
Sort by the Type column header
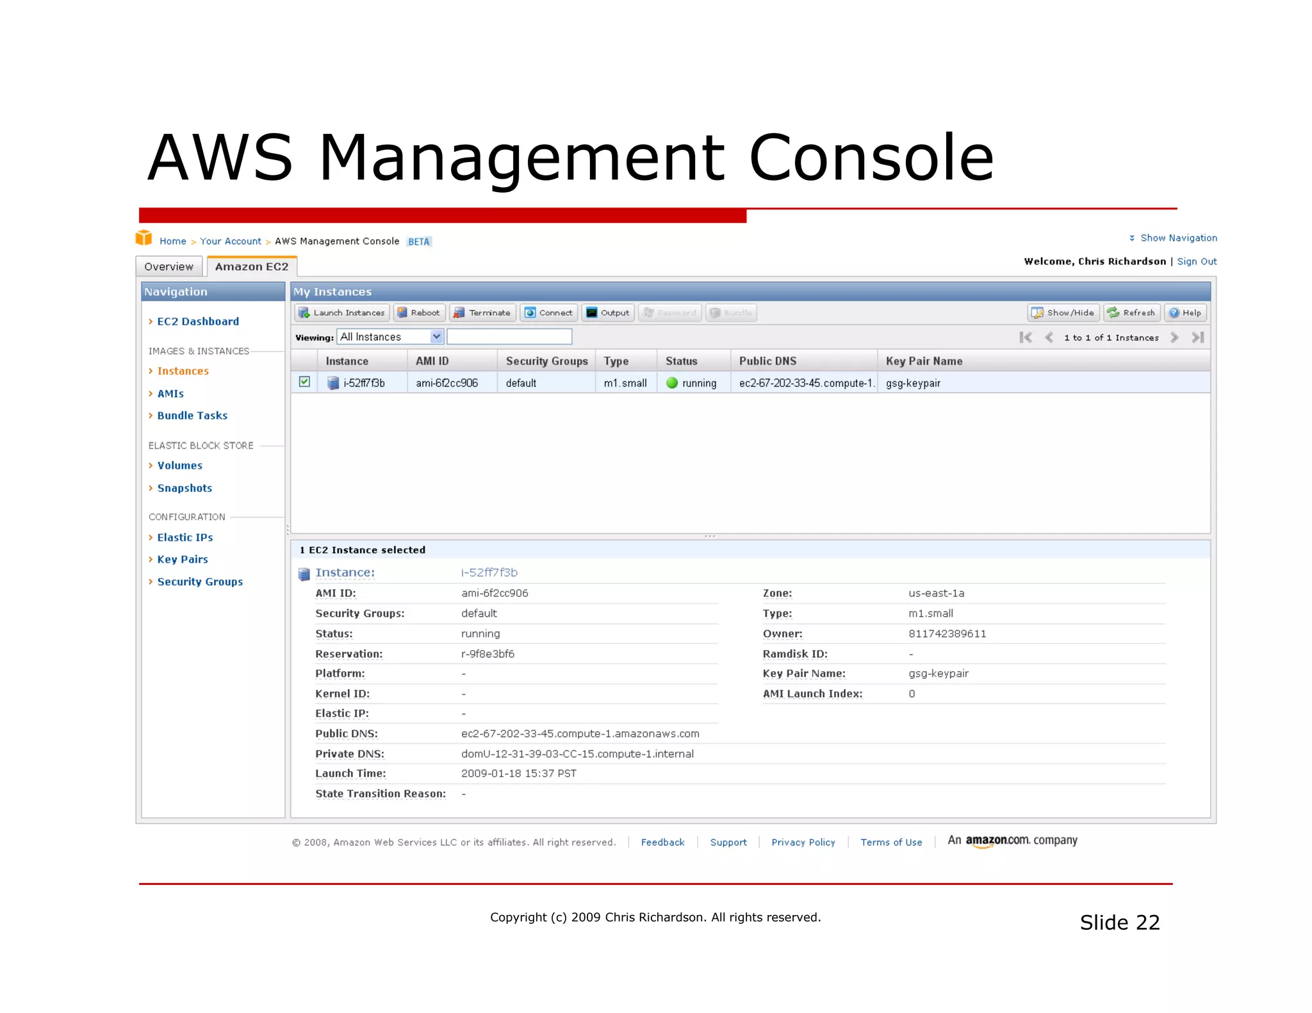pyautogui.click(x=627, y=361)
